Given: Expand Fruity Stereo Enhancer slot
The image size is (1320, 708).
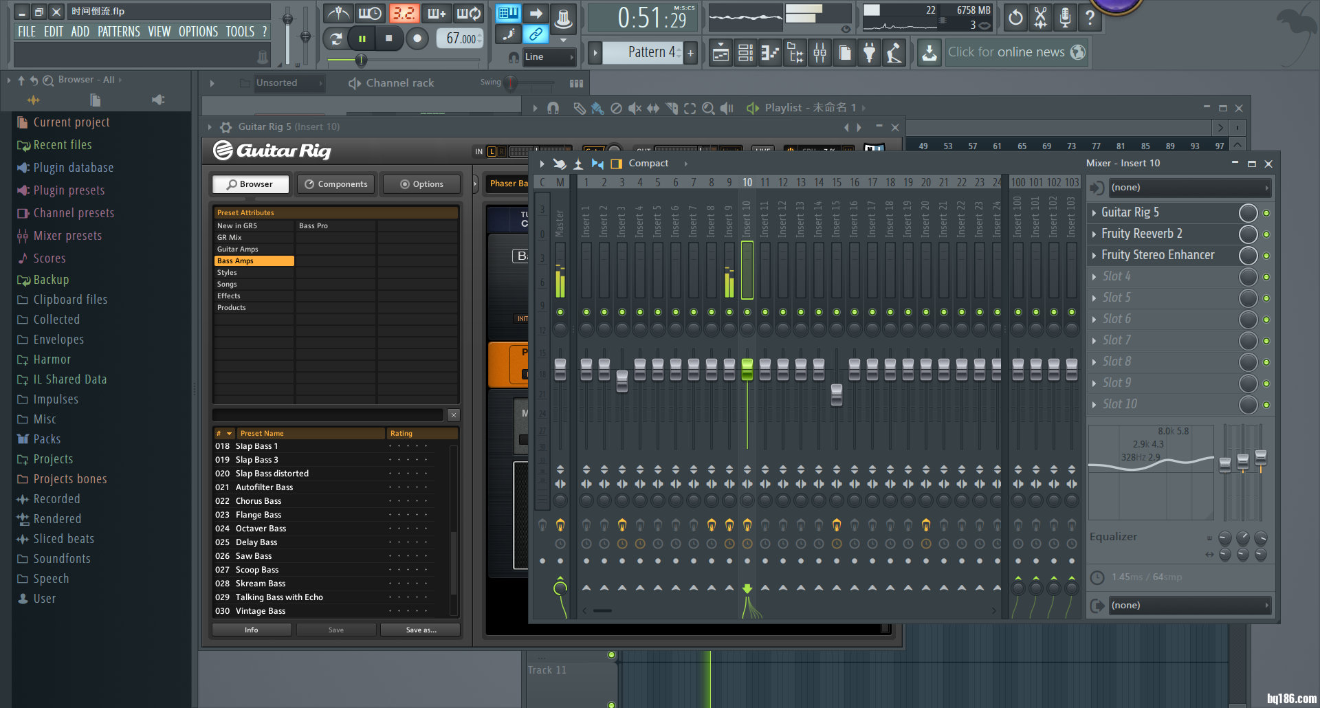Looking at the screenshot, I should tap(1094, 256).
